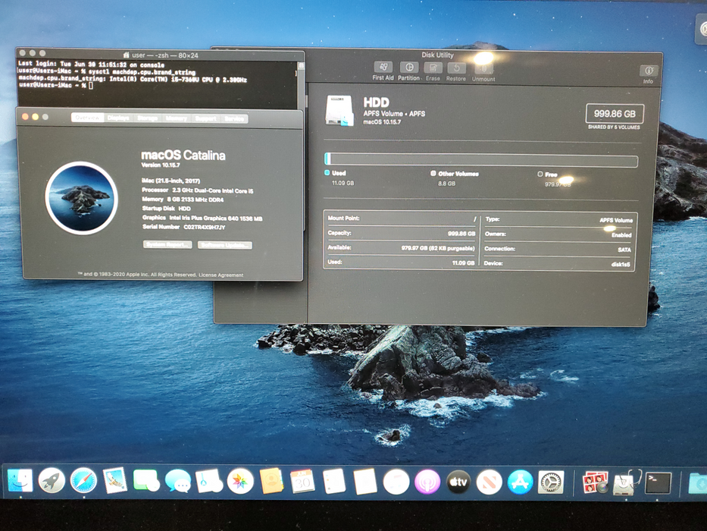Click the 'Mount Point: /' table row
707x531 pixels.
click(x=402, y=218)
